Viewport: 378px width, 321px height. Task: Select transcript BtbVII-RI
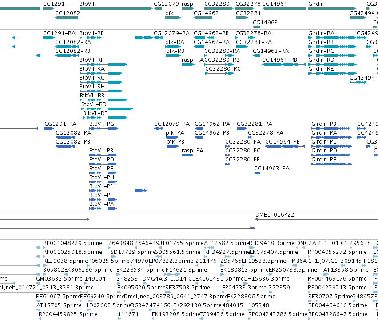[x=103, y=64]
